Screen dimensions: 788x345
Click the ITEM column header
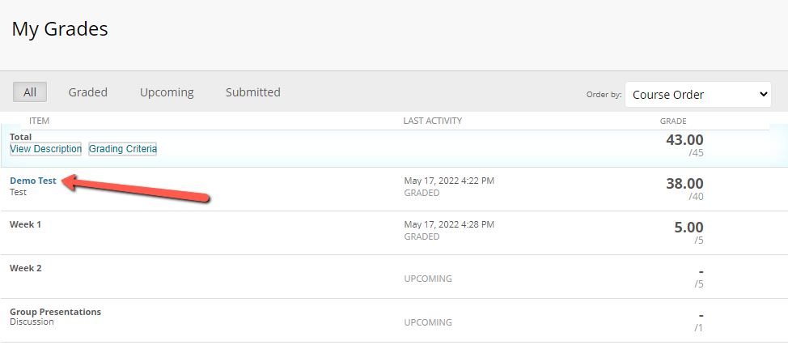39,121
